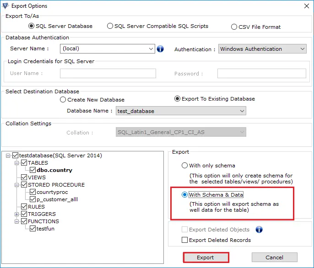This screenshot has height=268, width=314.
Task: Click the Export Options app logo icon
Action: 5,6
